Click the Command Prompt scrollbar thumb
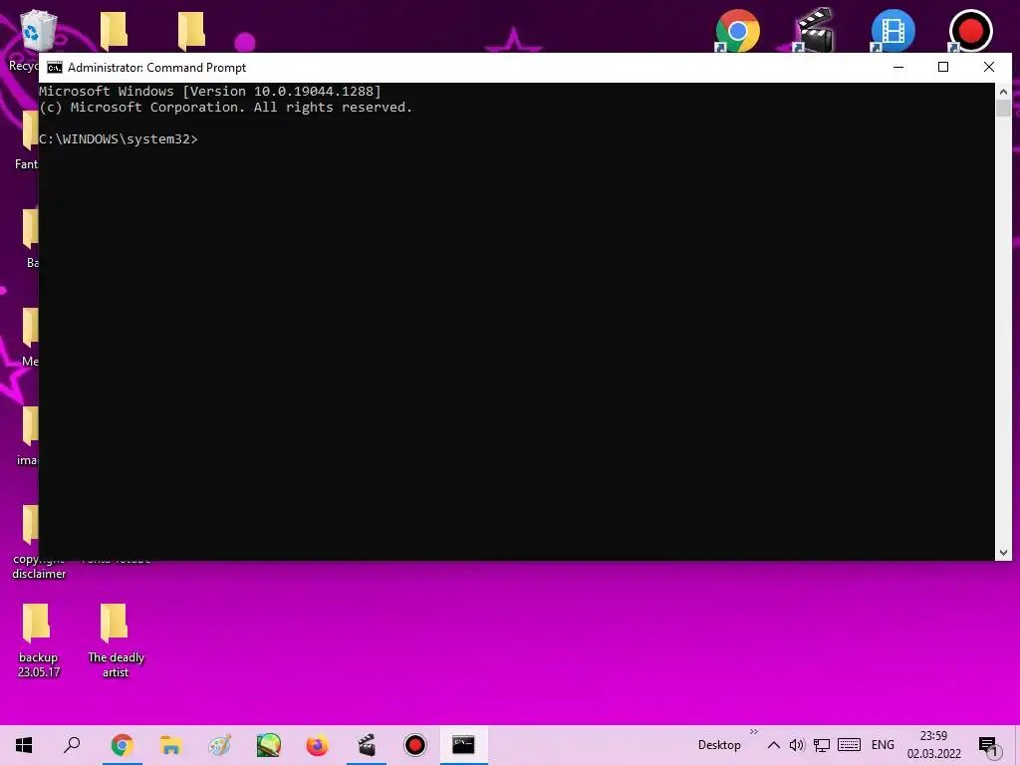The height and width of the screenshot is (765, 1020). coord(1003,108)
